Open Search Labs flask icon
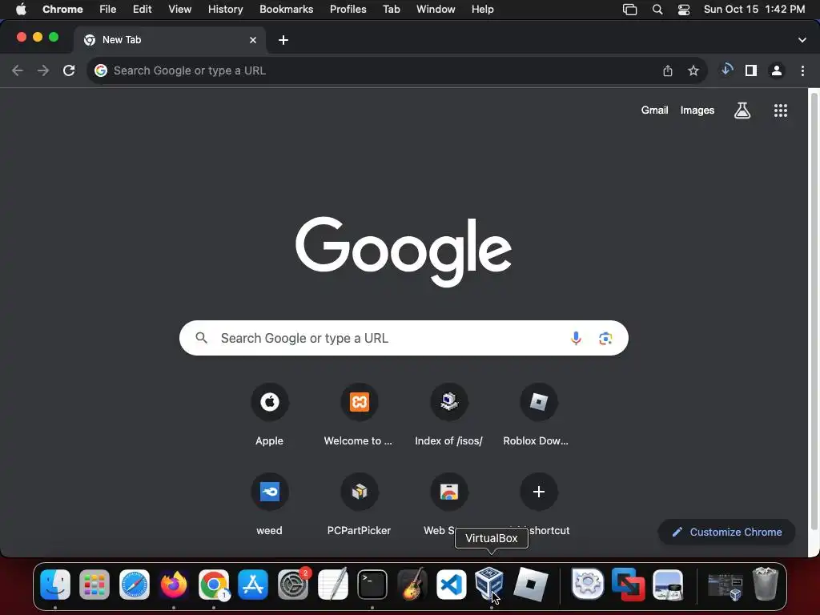 (742, 111)
